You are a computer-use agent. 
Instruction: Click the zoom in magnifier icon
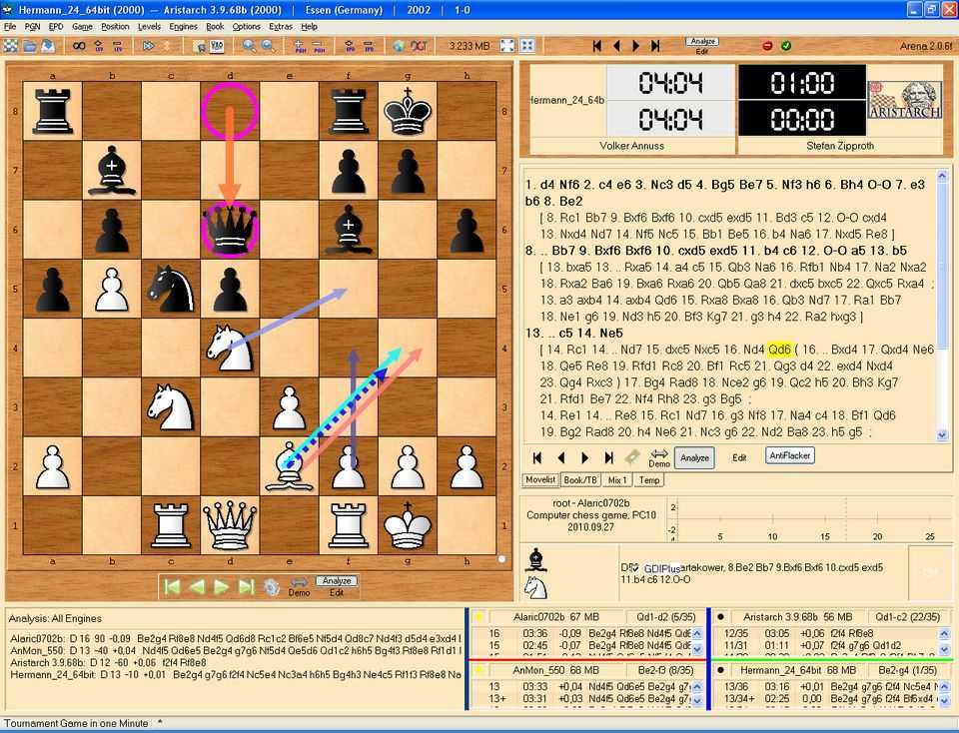click(x=249, y=46)
